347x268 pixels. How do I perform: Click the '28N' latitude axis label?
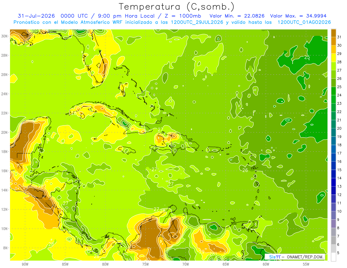click(x=5, y=55)
